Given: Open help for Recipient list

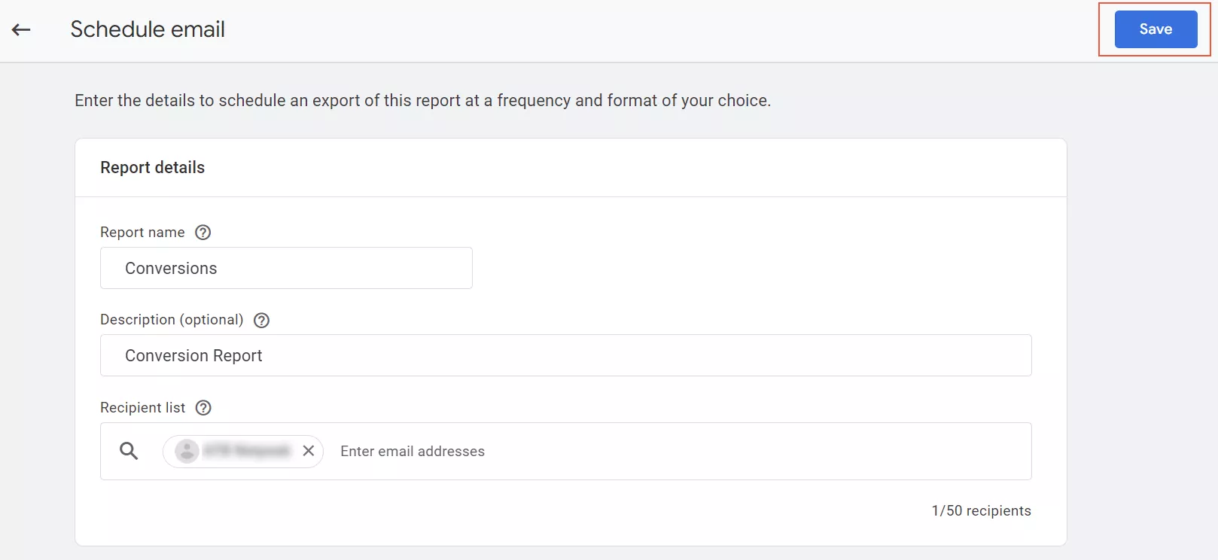Looking at the screenshot, I should [x=203, y=407].
